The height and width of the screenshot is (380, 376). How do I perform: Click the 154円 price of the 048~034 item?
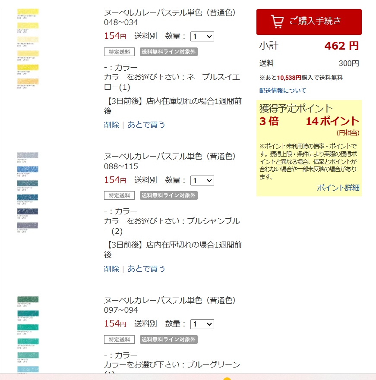click(x=115, y=36)
